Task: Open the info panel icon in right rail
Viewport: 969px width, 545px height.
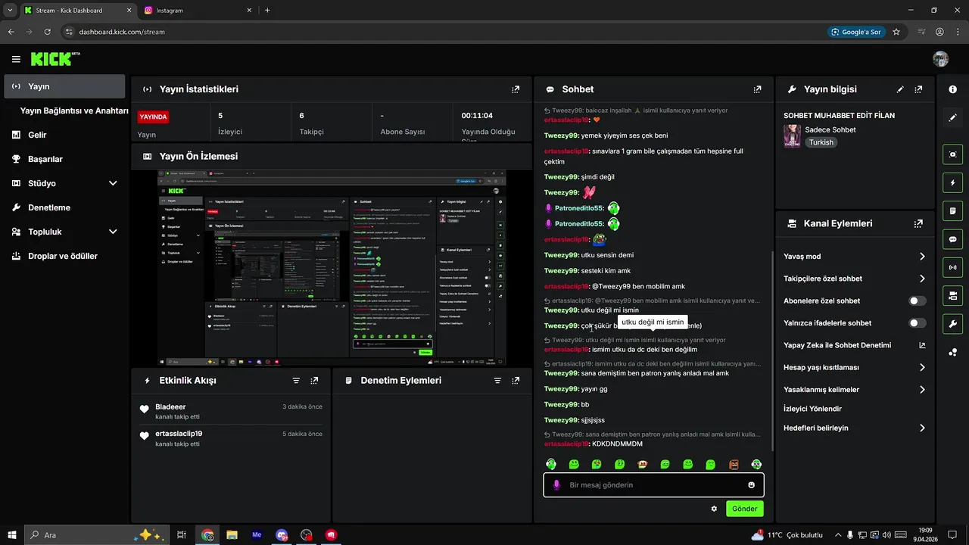Action: pyautogui.click(x=952, y=89)
